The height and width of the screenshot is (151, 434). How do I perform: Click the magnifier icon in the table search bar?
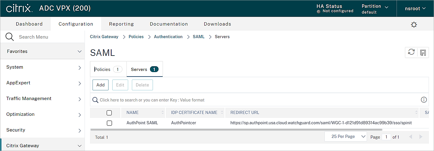95,100
